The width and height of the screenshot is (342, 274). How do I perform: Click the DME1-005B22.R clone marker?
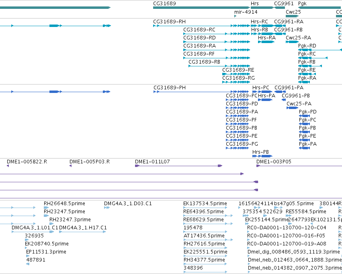(8, 166)
